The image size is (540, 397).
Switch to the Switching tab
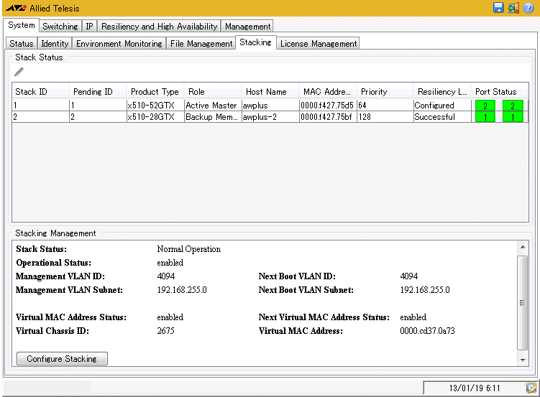point(60,27)
